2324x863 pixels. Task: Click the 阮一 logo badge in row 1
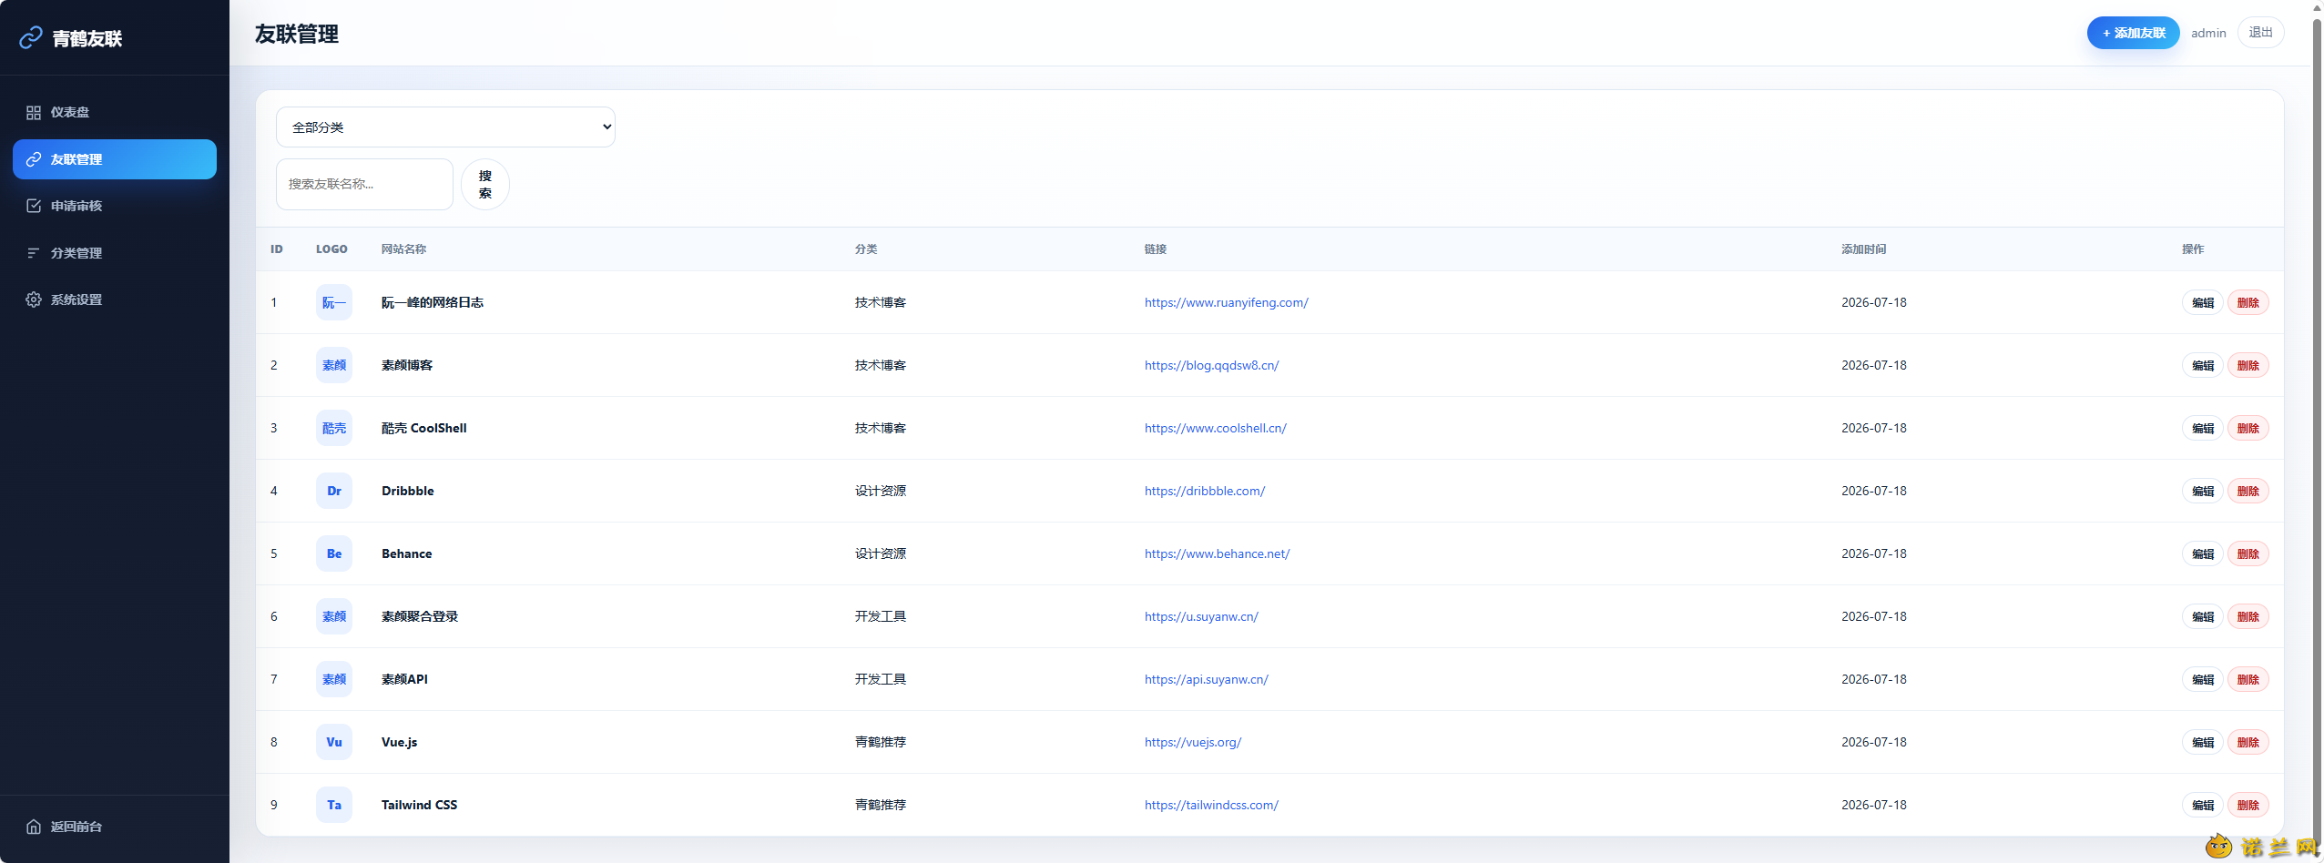click(x=334, y=302)
